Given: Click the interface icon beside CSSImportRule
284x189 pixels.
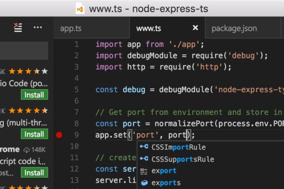Looking at the screenshot, I should (144, 146).
